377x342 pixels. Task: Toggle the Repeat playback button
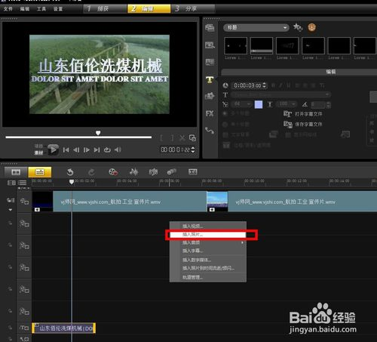[107, 150]
